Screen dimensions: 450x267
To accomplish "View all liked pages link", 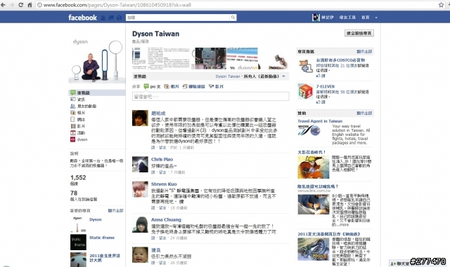I will 115,211.
